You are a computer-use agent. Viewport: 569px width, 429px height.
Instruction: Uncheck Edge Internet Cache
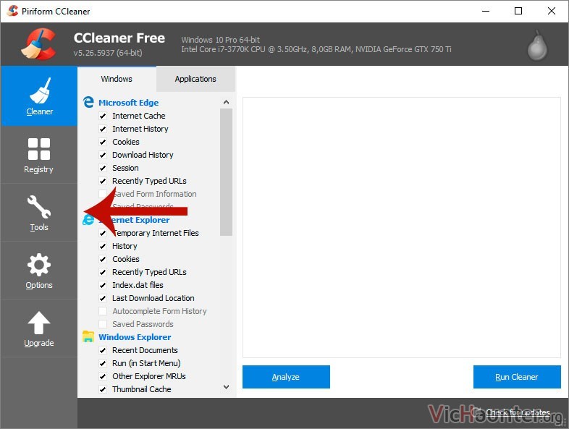(x=103, y=116)
